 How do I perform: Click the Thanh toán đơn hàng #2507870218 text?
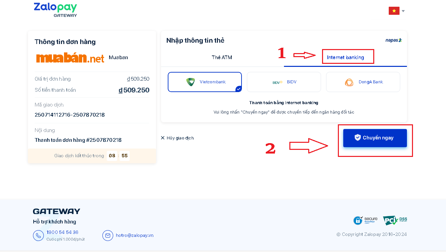coord(78,140)
